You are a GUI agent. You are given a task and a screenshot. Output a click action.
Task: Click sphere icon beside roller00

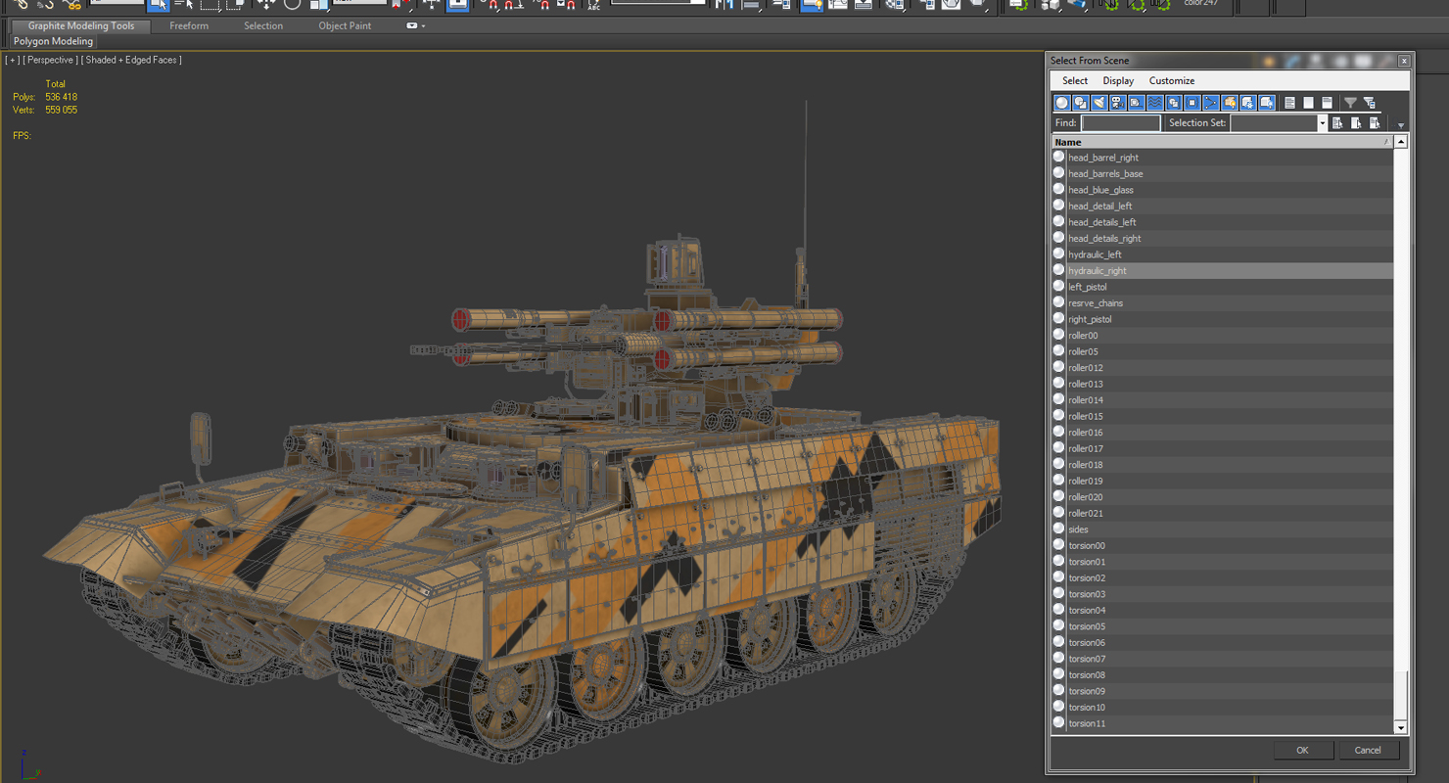point(1058,335)
